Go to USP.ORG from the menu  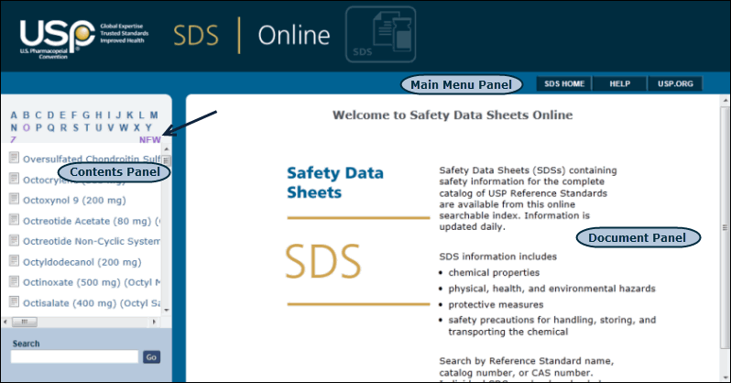point(675,84)
